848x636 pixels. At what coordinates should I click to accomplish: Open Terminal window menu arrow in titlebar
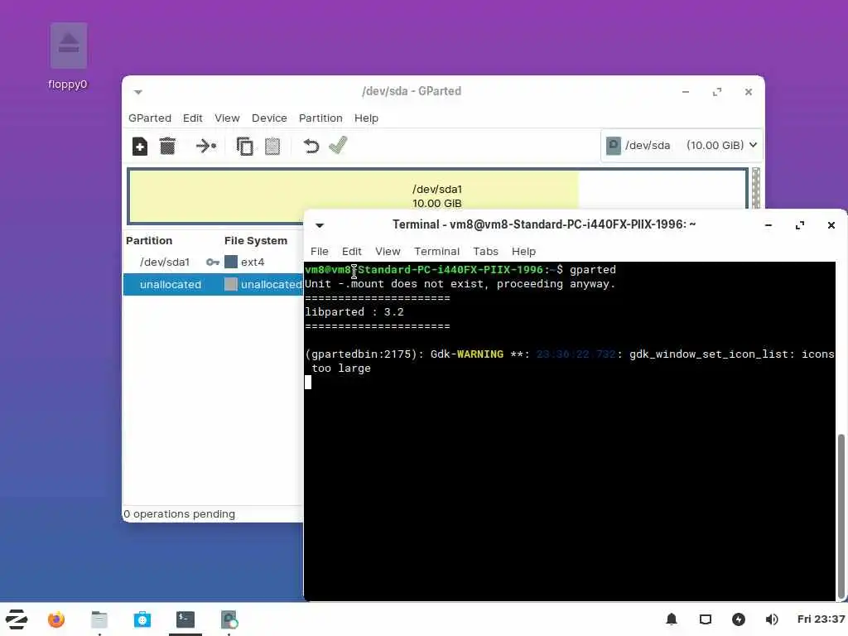[320, 225]
